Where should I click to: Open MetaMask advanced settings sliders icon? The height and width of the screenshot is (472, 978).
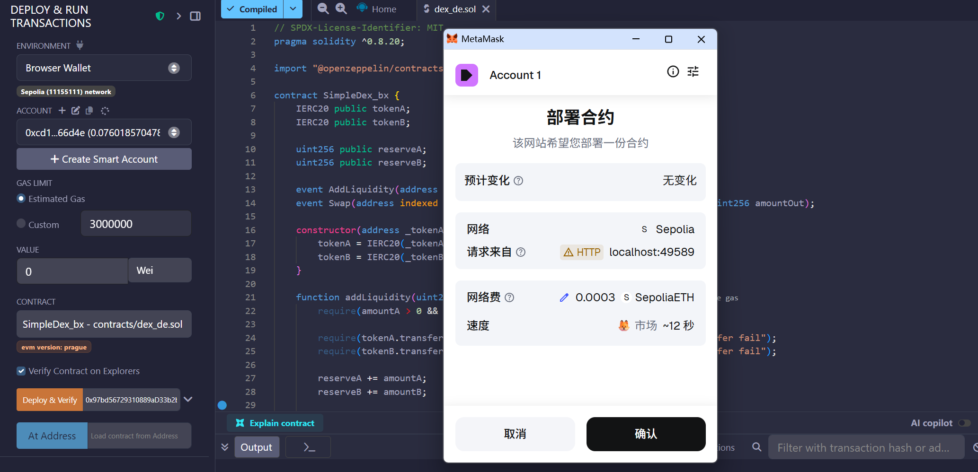coord(693,71)
